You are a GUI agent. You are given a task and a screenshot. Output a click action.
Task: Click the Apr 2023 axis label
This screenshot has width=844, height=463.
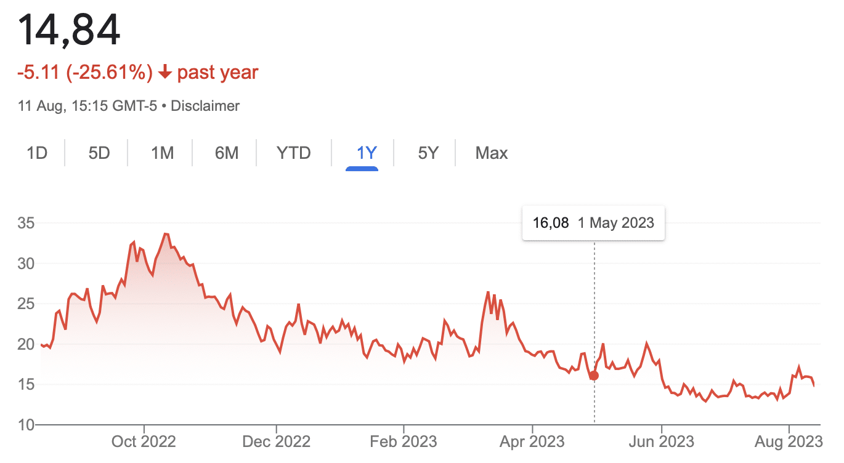[532, 441]
